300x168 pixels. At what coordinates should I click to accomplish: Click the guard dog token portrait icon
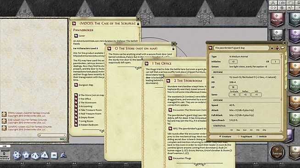click(x=278, y=48)
